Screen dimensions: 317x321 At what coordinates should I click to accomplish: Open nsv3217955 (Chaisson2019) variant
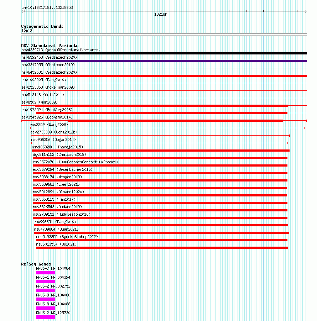coord(48,65)
